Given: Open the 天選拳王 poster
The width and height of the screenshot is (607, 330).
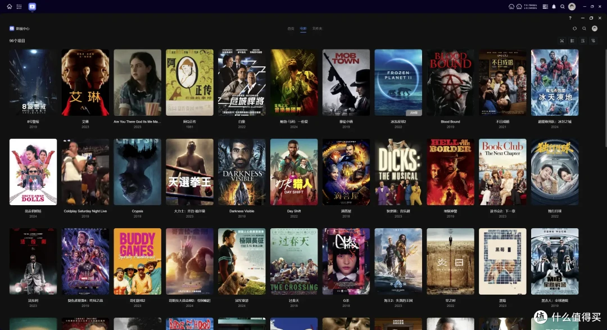Looking at the screenshot, I should 190,172.
